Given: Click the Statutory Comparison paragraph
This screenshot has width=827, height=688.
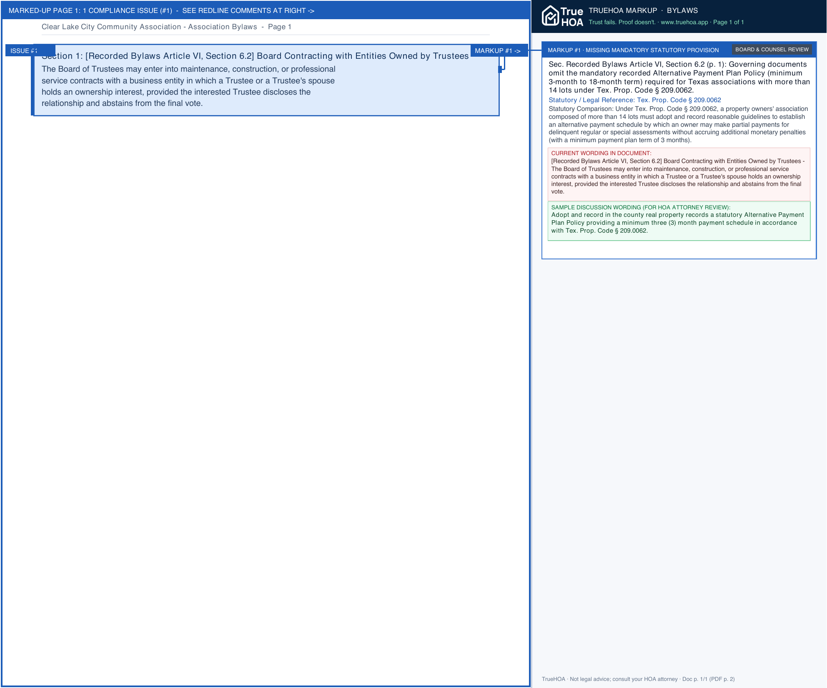Looking at the screenshot, I should pyautogui.click(x=679, y=124).
